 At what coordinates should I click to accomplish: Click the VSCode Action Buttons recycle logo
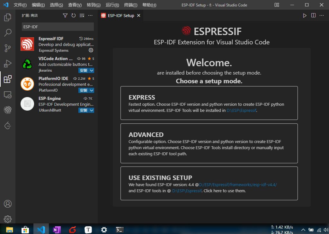(27, 64)
